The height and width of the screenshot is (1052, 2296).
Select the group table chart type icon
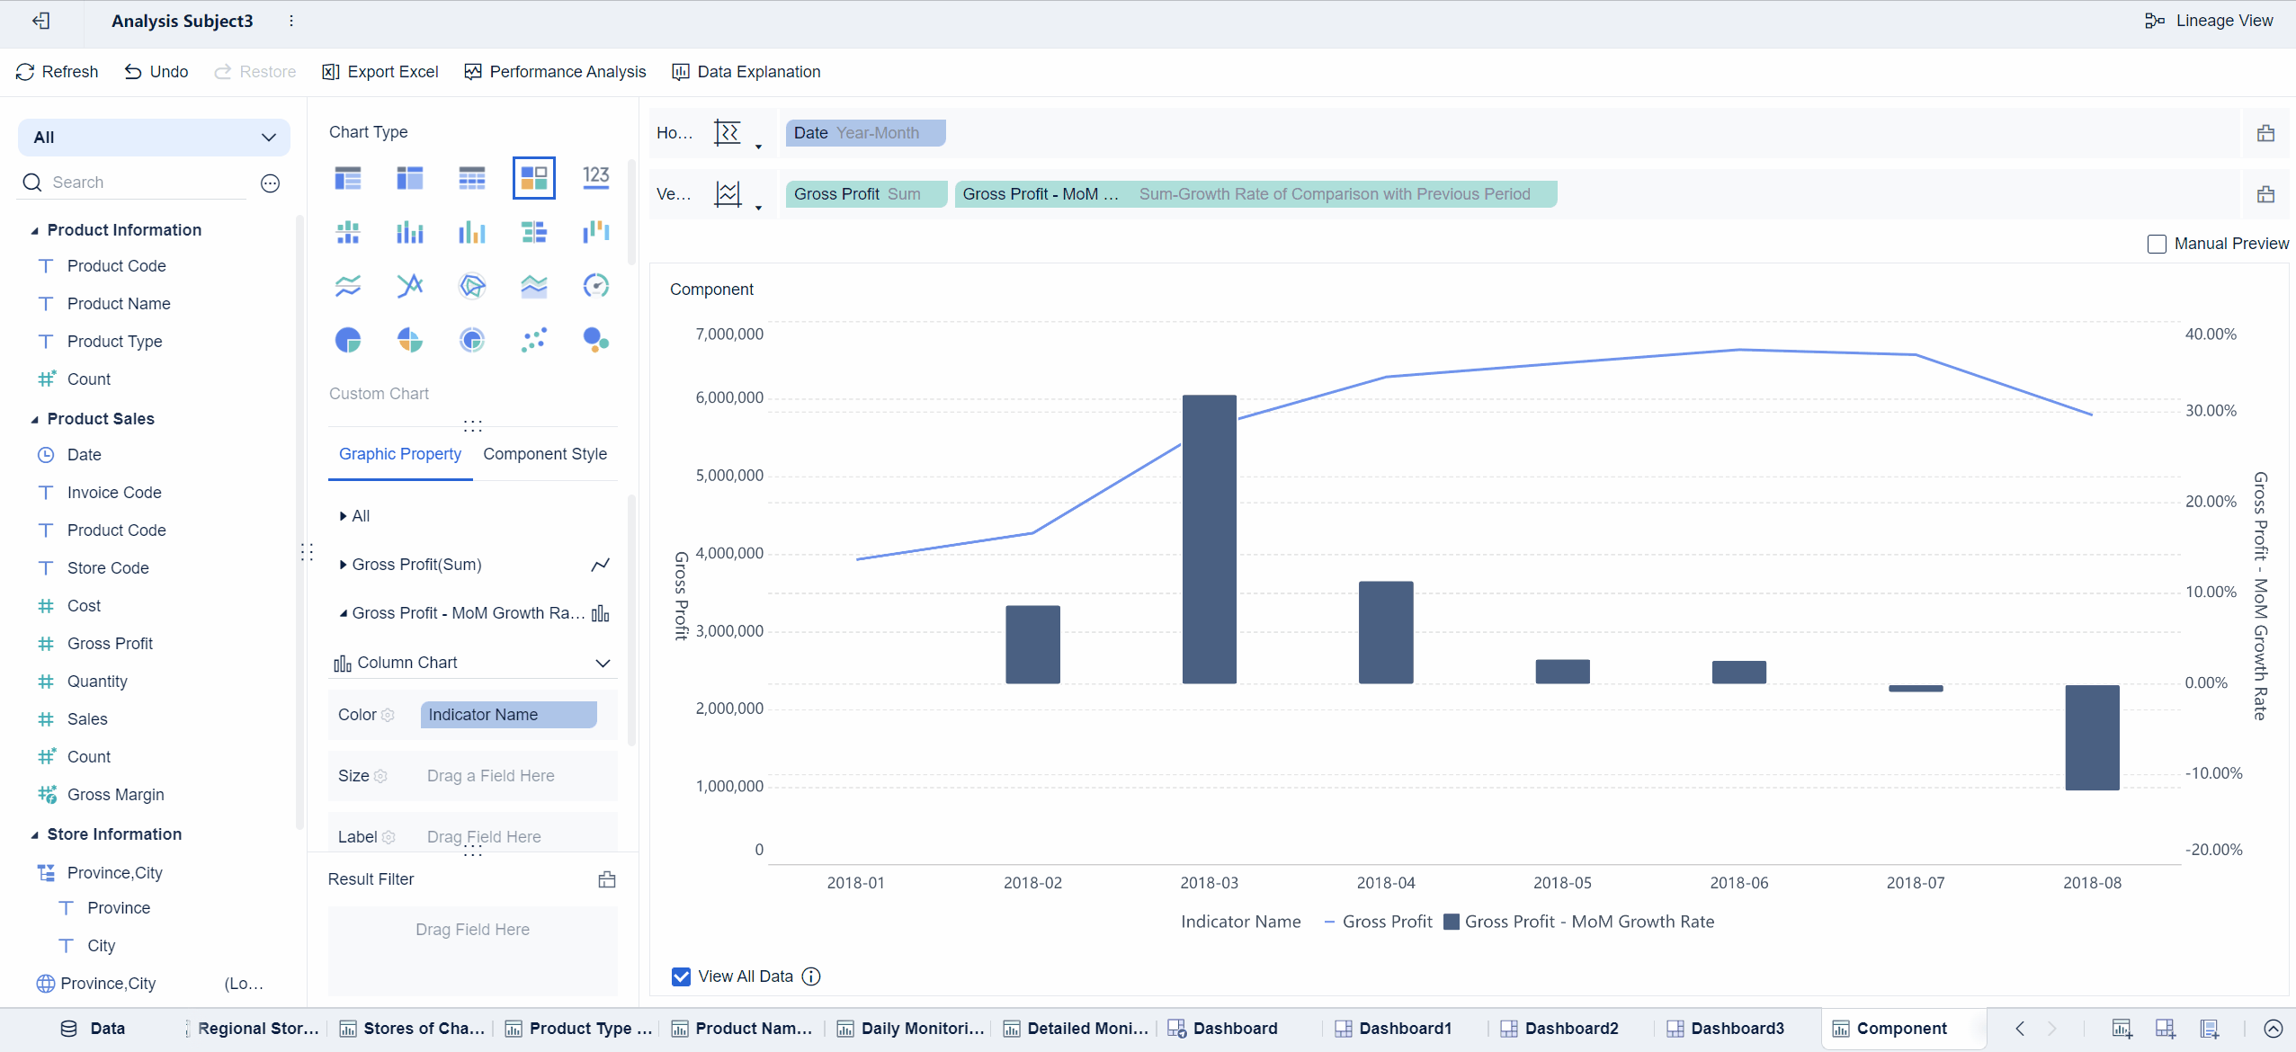tap(348, 177)
